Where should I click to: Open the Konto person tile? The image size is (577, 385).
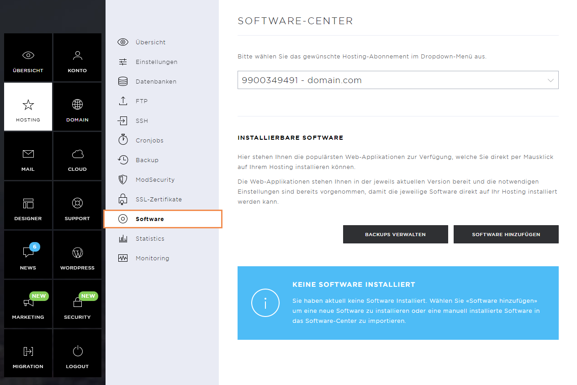click(x=77, y=57)
